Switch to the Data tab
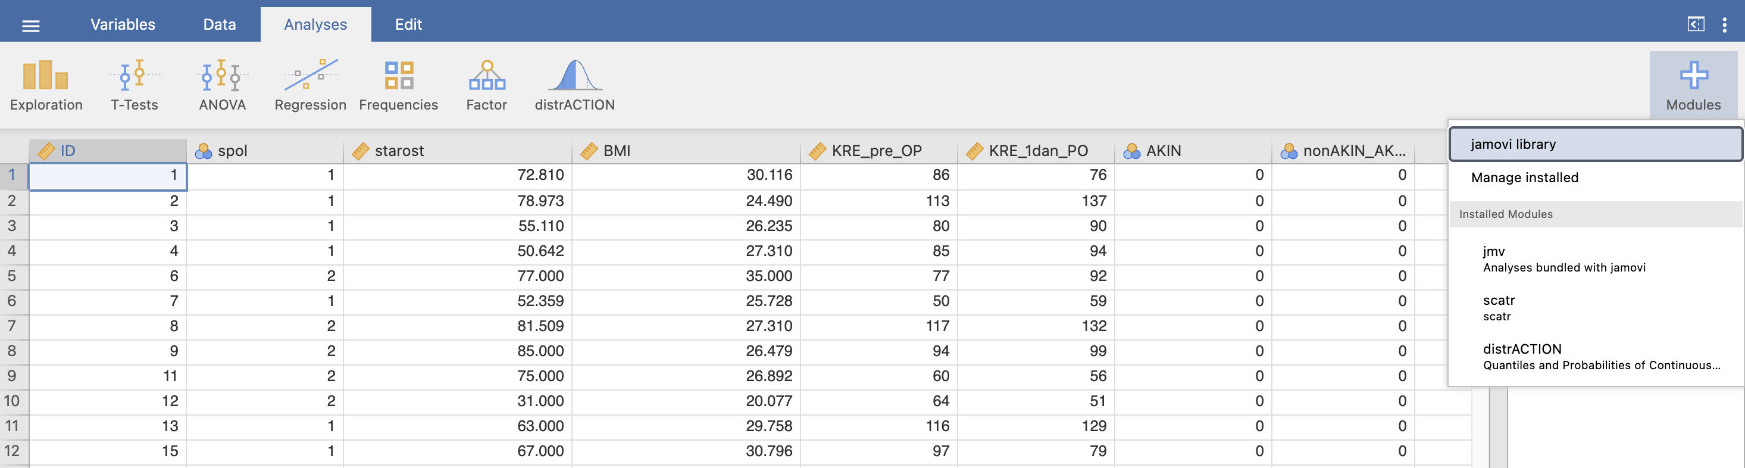 click(220, 24)
